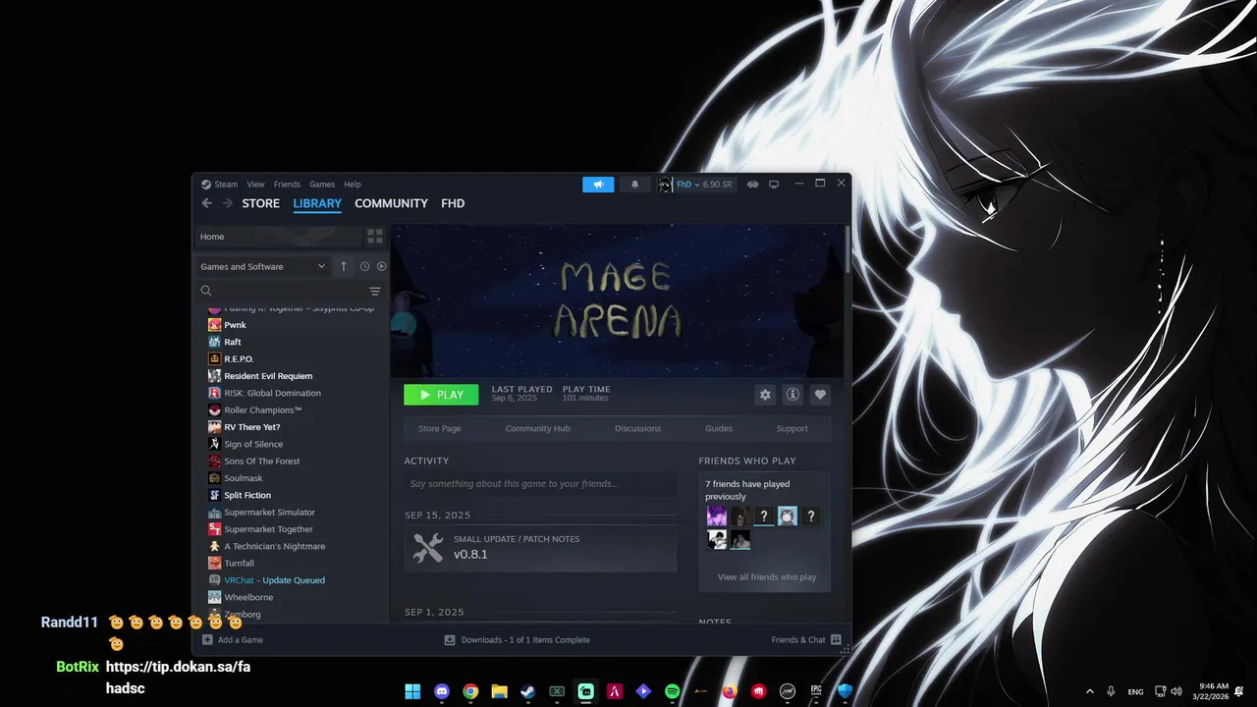1257x707 pixels.
Task: Open Windows Start button
Action: pyautogui.click(x=412, y=691)
